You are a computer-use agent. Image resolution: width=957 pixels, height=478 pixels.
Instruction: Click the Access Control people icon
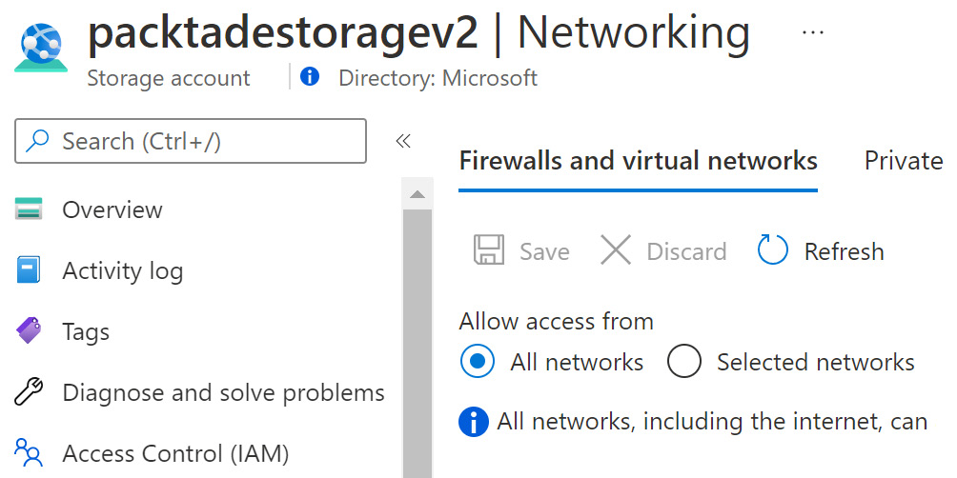30,452
